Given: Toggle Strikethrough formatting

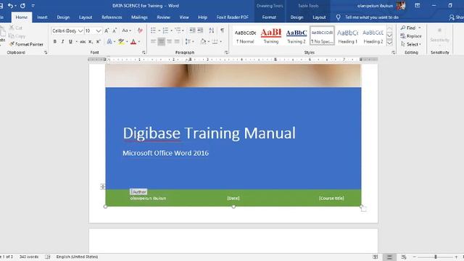Looking at the screenshot, I should pyautogui.click(x=83, y=42).
